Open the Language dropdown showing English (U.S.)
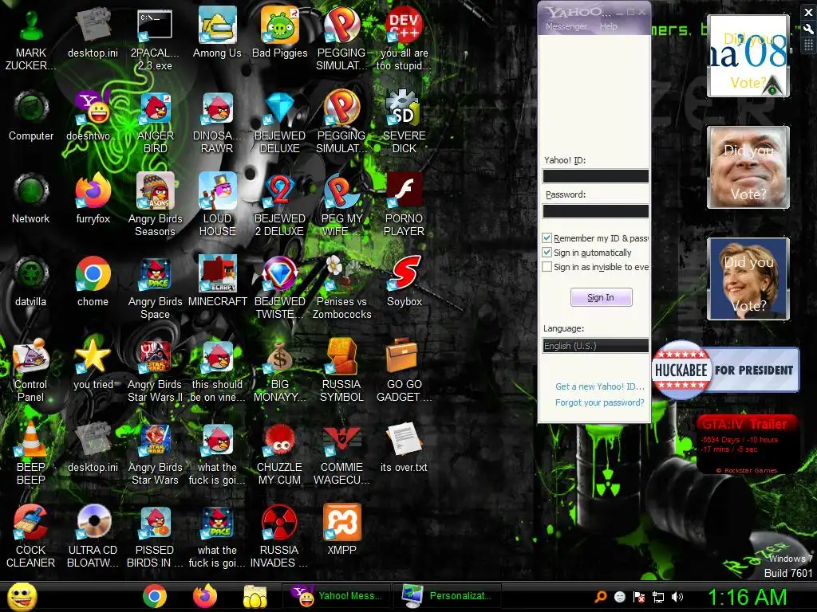This screenshot has width=817, height=612. [x=595, y=346]
